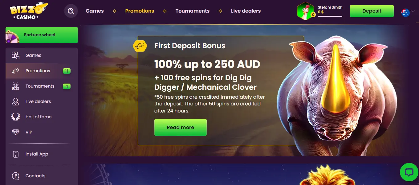Open the search magnifier icon
This screenshot has height=185, width=419.
tap(71, 11)
